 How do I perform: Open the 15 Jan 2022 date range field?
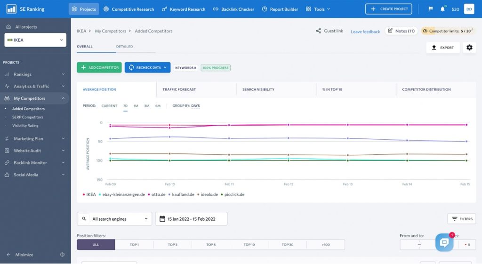[x=191, y=219]
